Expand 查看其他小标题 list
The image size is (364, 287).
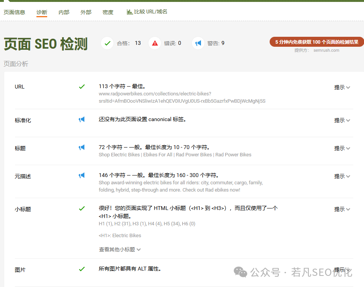(x=120, y=249)
